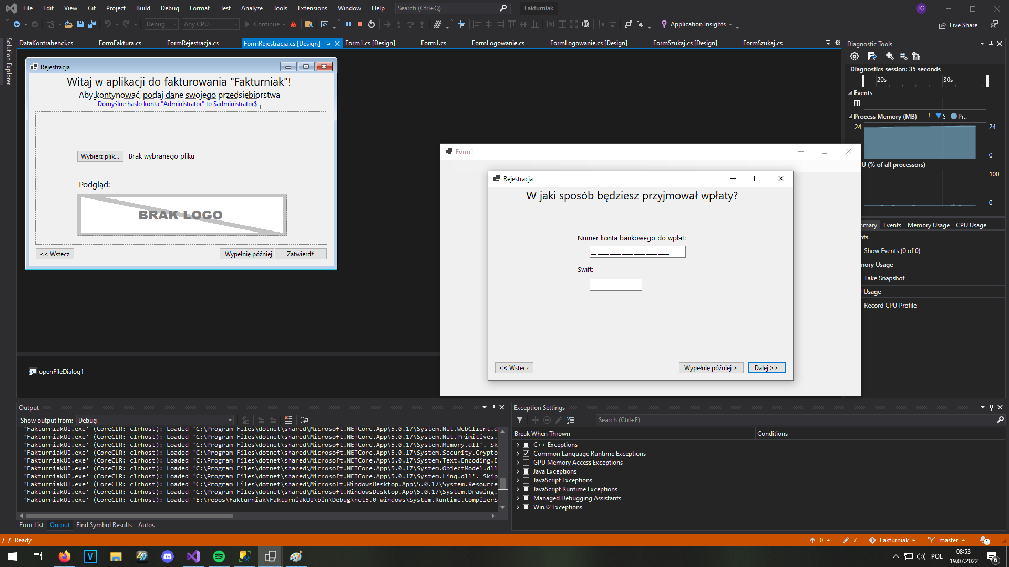Click the Save file icon in toolbar
Screen dimensions: 1009x567
point(80,24)
